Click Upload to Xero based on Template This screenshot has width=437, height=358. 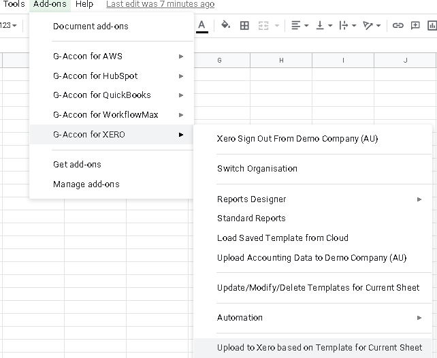[x=312, y=348]
